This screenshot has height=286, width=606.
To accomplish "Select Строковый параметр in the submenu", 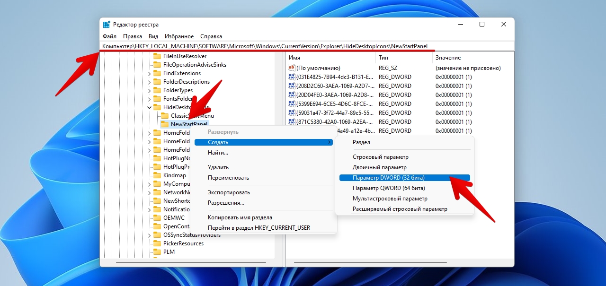I will click(405, 157).
